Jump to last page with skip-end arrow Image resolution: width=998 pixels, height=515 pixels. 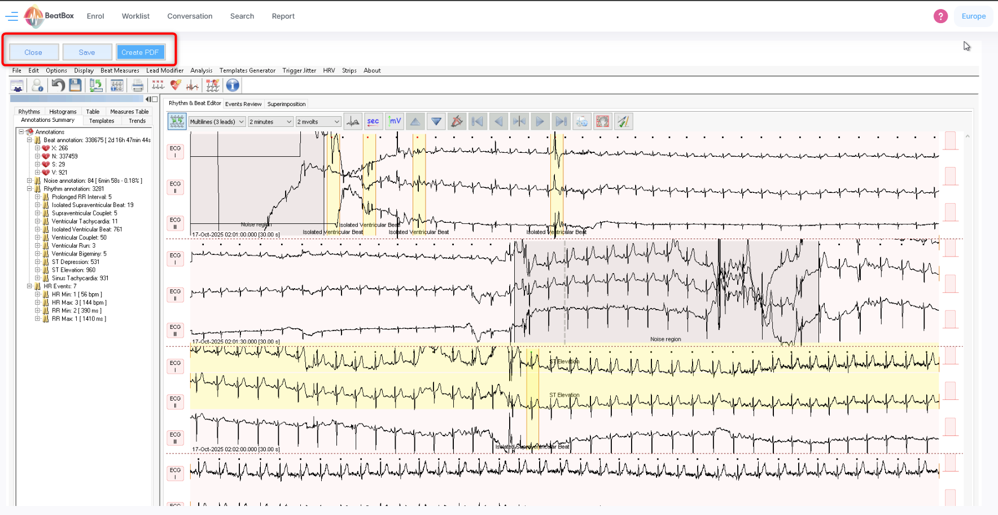tap(561, 121)
